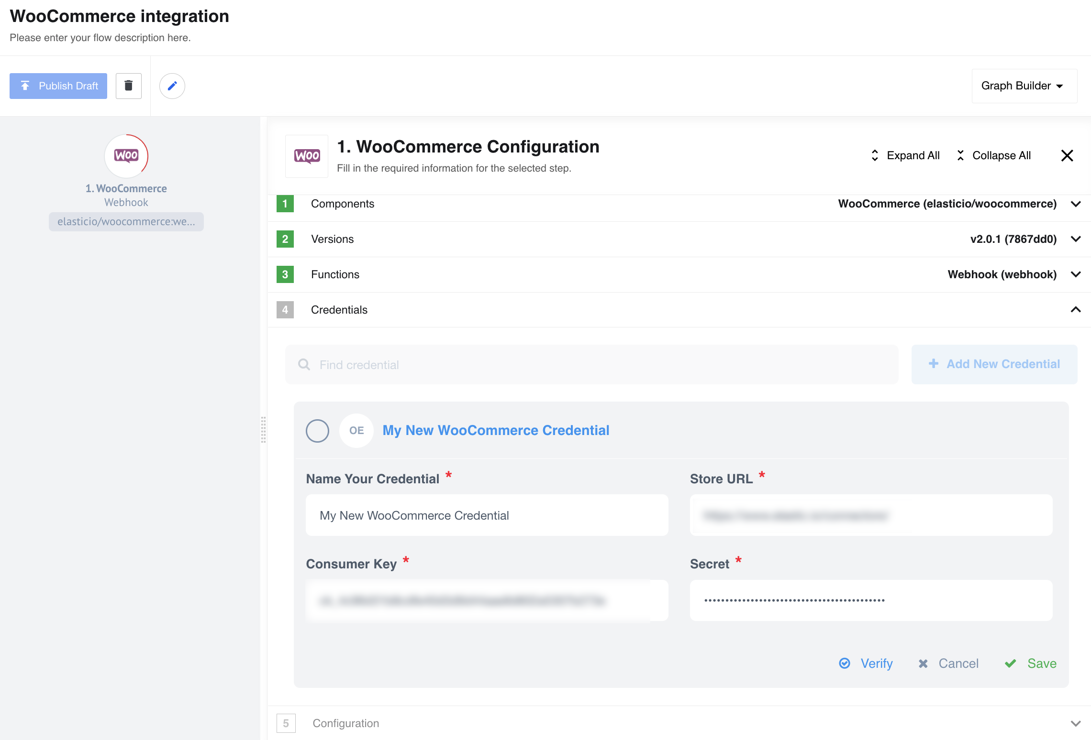Click the flow description text
The image size is (1091, 740).
point(100,38)
